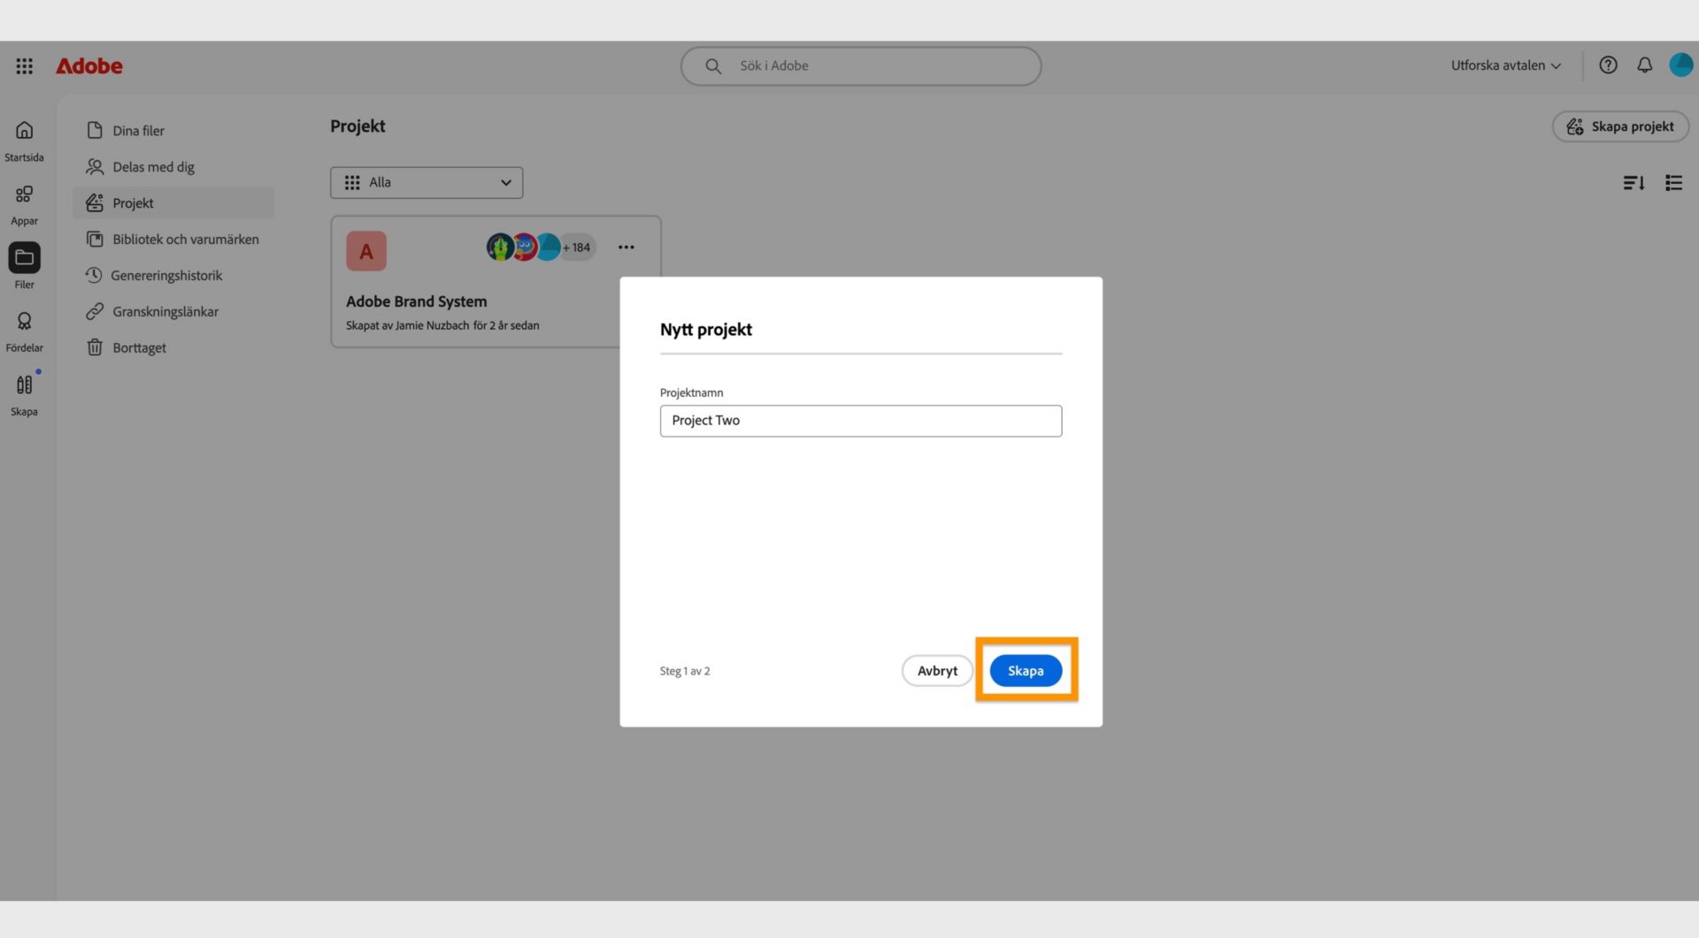The image size is (1699, 938).
Task: Open Dina filer
Action: coord(173,131)
